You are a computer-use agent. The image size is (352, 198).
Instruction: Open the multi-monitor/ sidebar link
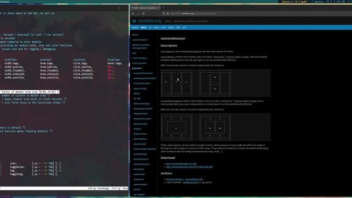(x=139, y=58)
